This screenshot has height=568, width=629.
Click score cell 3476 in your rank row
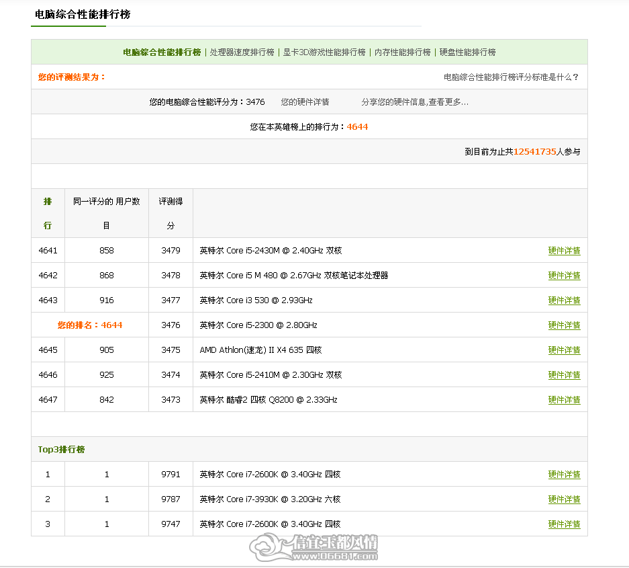[x=171, y=325]
